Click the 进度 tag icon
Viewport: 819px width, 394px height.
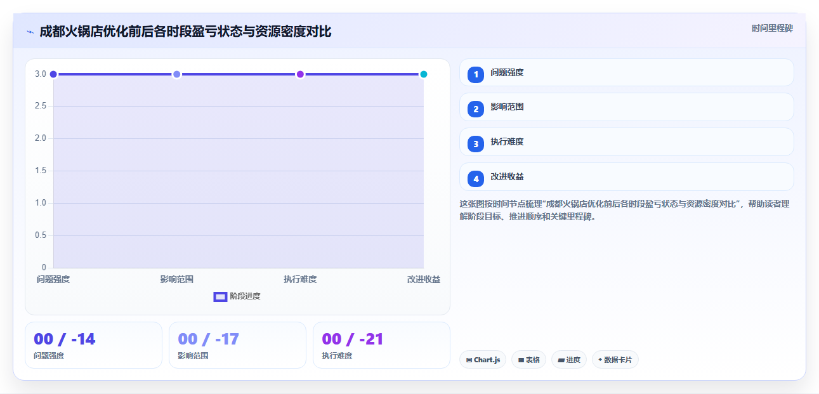[x=561, y=360]
